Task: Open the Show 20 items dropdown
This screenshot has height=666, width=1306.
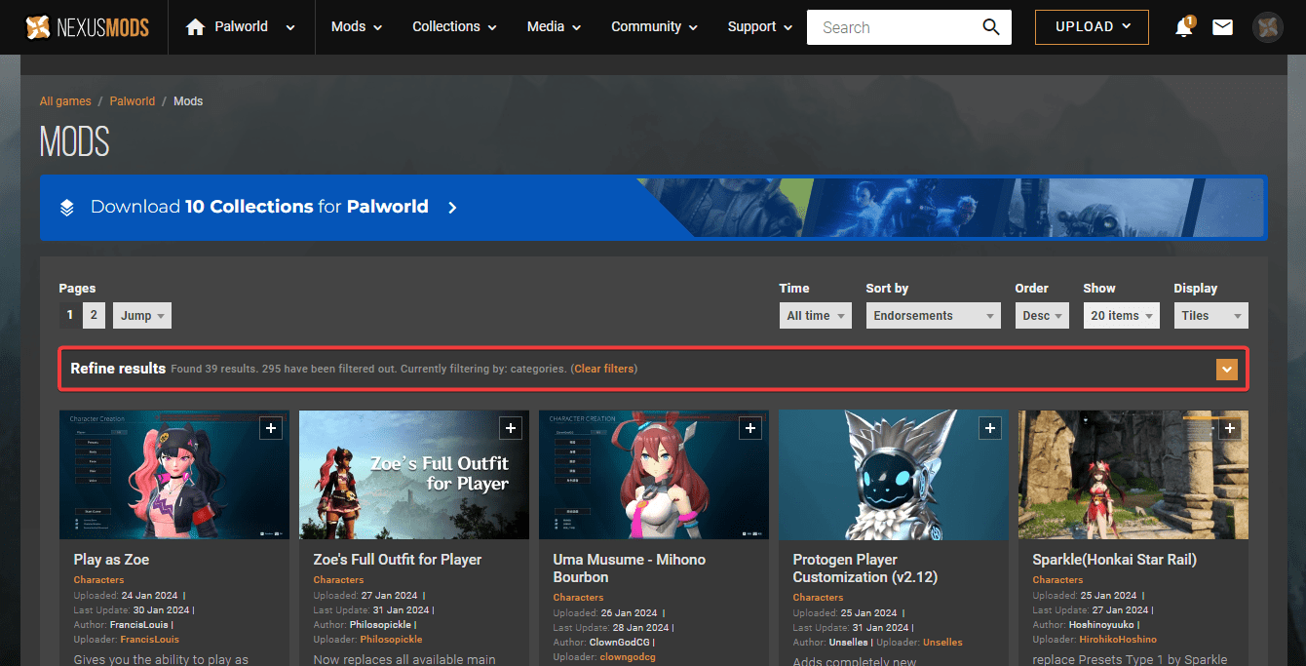Action: (x=1121, y=316)
